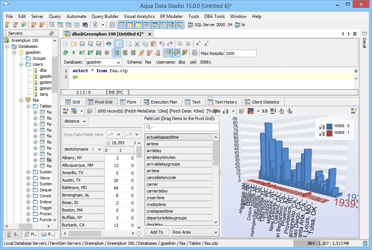Collapse the Users tree node
This screenshot has width=372, height=250.
tap(21, 64)
